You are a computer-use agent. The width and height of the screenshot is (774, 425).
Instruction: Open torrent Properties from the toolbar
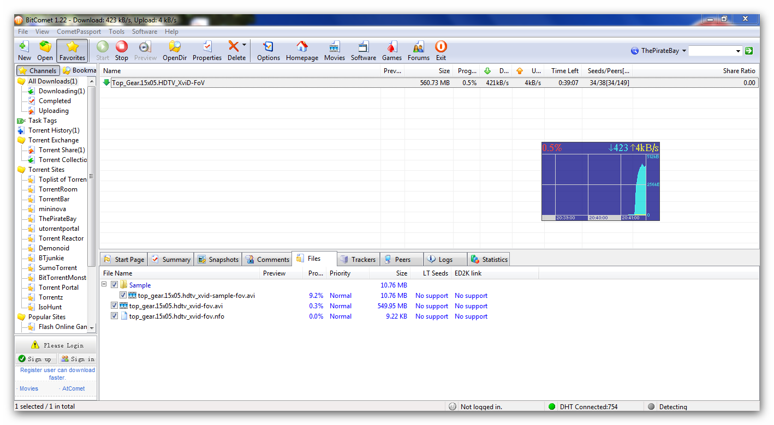point(207,50)
